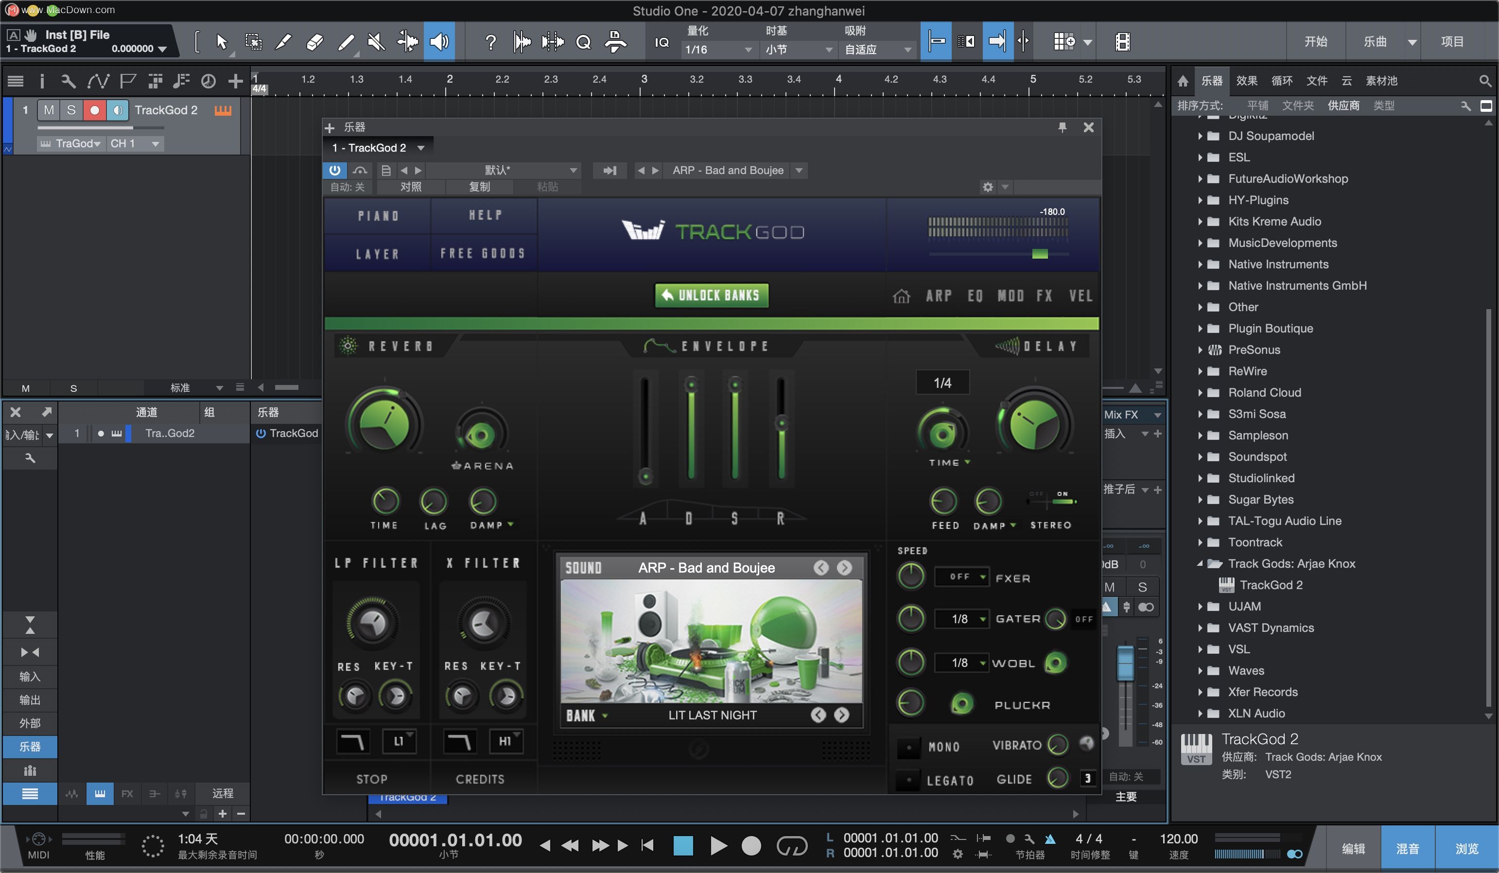Switch to the 效果 browser tab
Screen dimensions: 1499x873
click(1246, 81)
